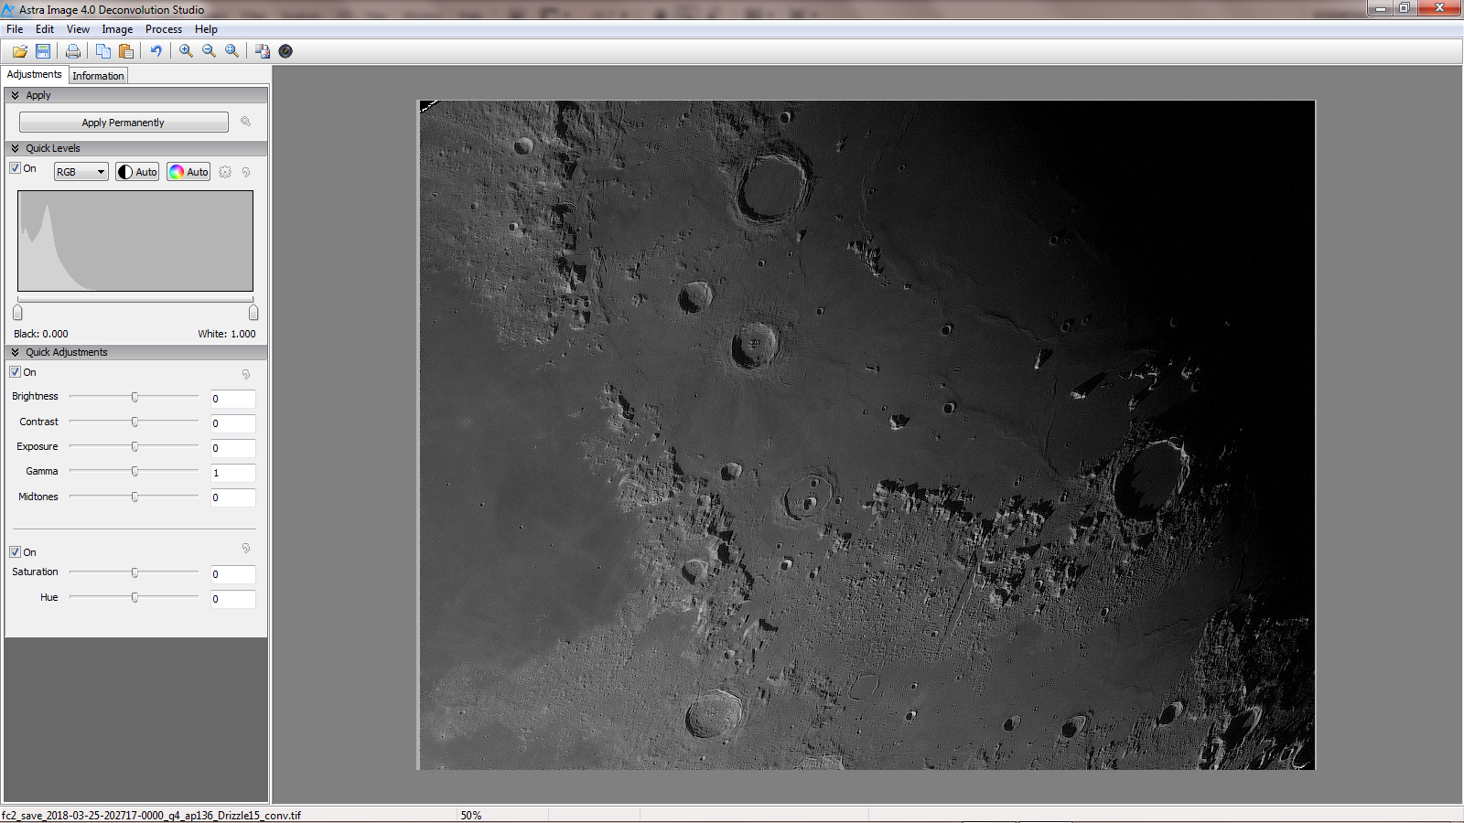Click the file name in status bar
1464x823 pixels.
151,816
